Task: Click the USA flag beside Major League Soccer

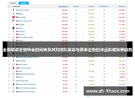Action: (17, 21)
